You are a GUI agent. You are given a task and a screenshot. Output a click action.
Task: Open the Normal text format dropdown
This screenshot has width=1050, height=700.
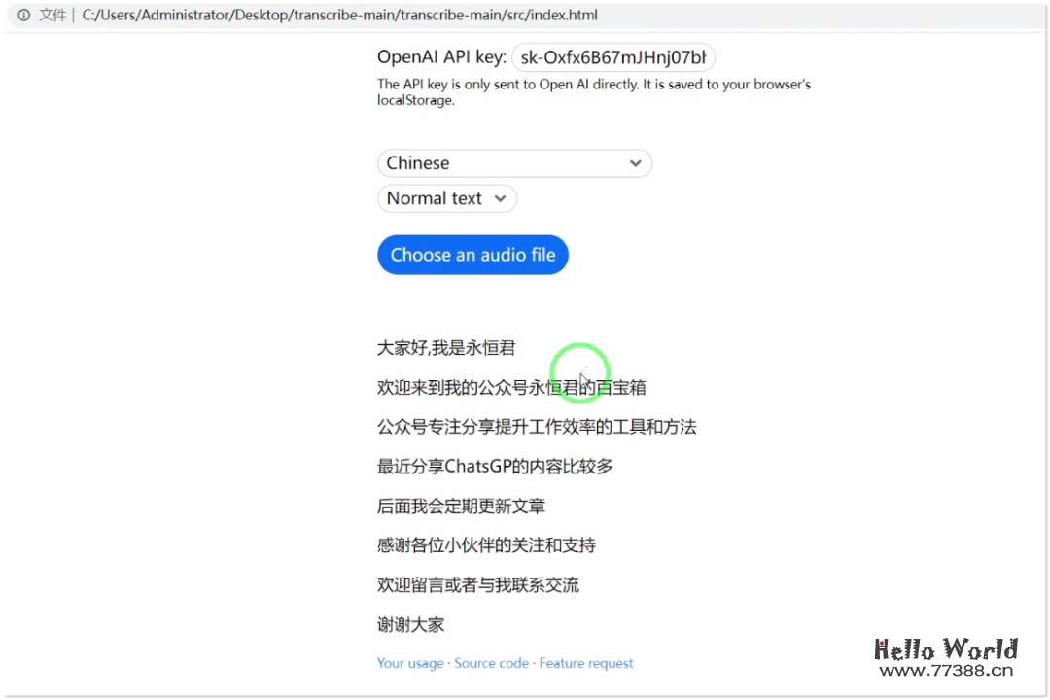(x=446, y=198)
